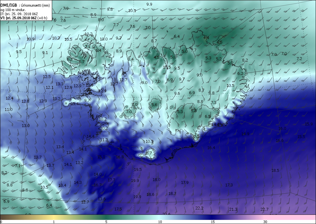Image resolution: width=316 pixels, height=224 pixels.
Task: Click the 10.1 value near the map top
Action: tap(132, 11)
